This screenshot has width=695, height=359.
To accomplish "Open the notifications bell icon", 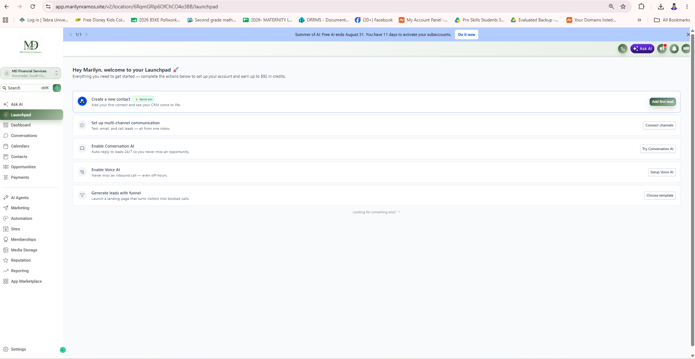I will pos(674,49).
